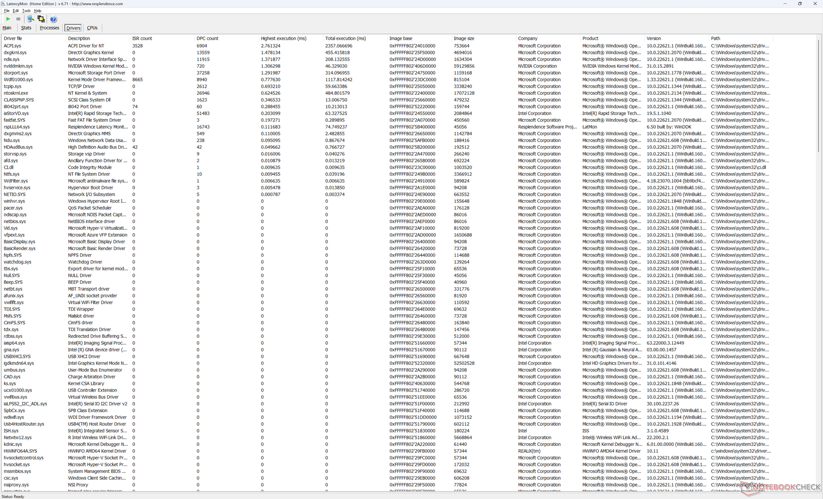Click the gray stop monitor icon
The image size is (823, 499).
coord(18,19)
